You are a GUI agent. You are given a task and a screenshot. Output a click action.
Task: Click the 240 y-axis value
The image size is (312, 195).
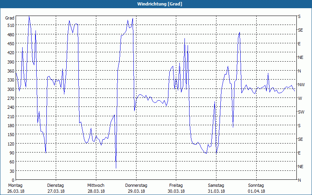11,107
